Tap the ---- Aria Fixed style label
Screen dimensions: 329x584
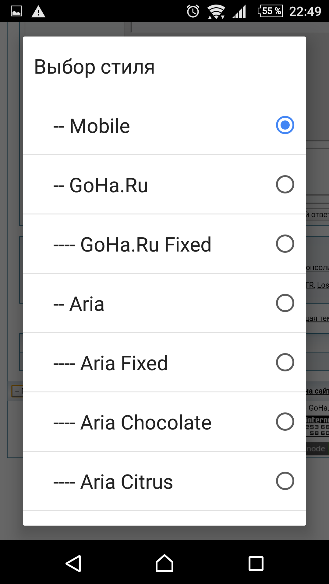[110, 363]
